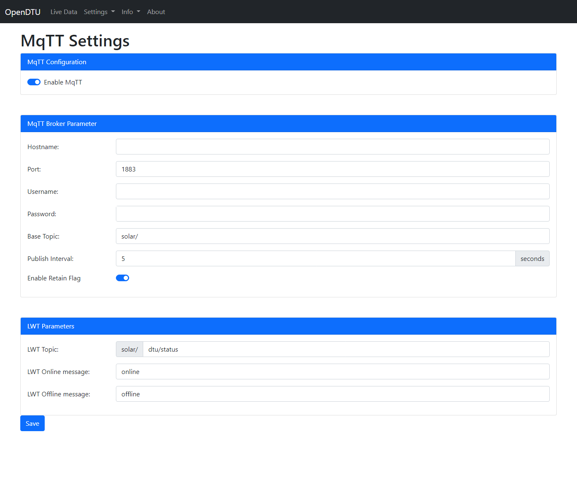
Task: Edit the LWT Topic dtu/status field
Action: [346, 349]
